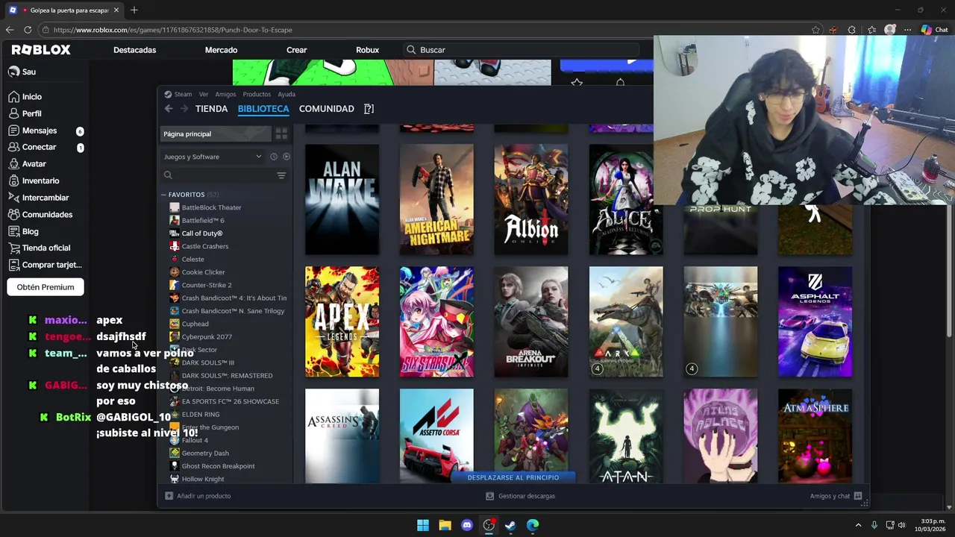Switch to the TIENDA tab in Steam
The height and width of the screenshot is (537, 955).
click(x=211, y=109)
